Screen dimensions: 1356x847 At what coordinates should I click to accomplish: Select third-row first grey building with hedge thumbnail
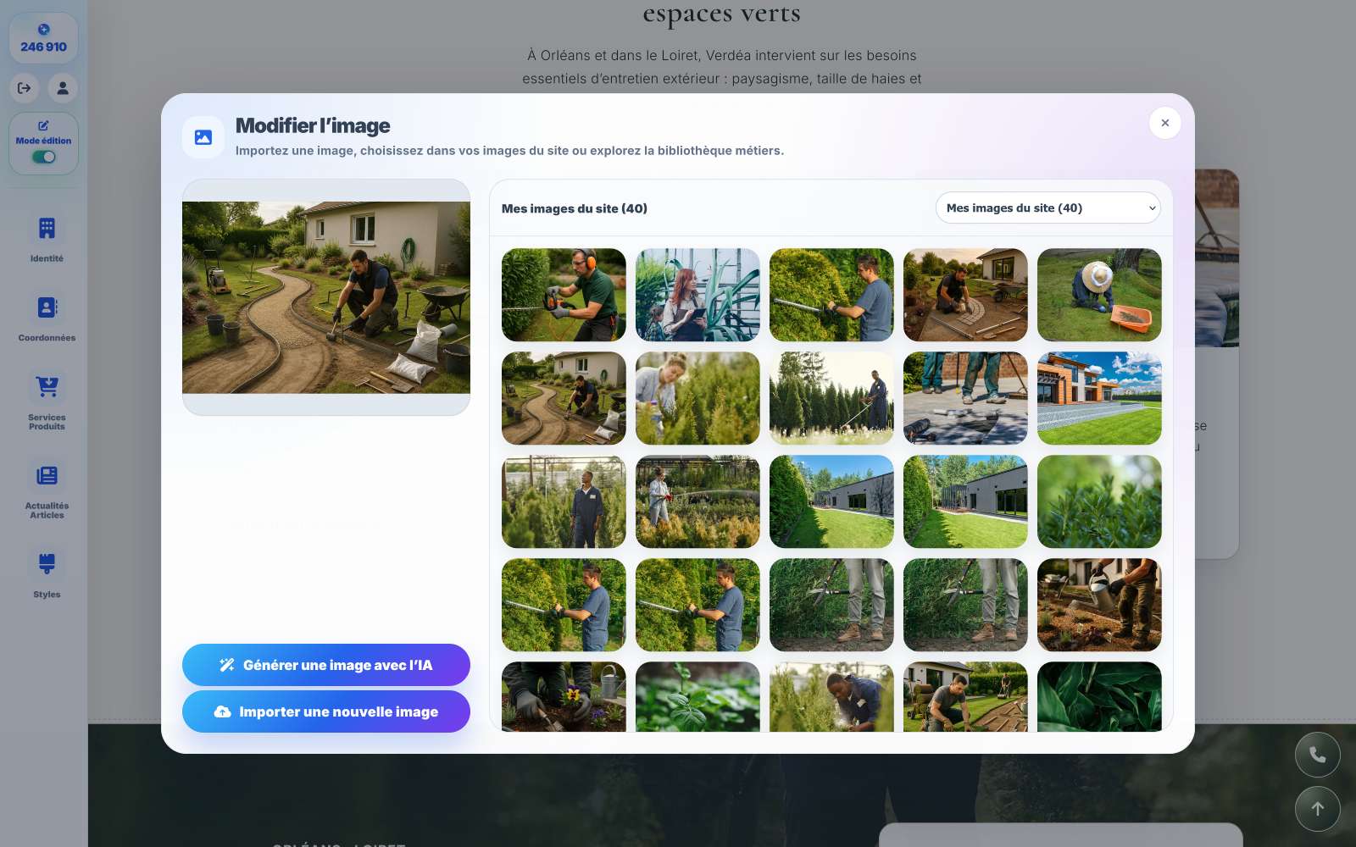(831, 501)
